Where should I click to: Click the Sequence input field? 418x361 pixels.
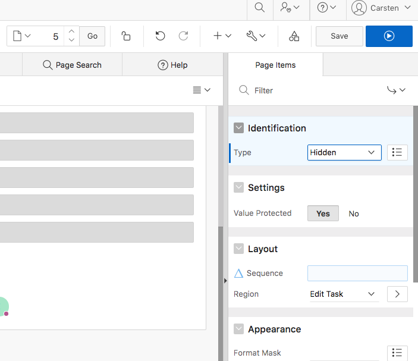click(x=357, y=274)
